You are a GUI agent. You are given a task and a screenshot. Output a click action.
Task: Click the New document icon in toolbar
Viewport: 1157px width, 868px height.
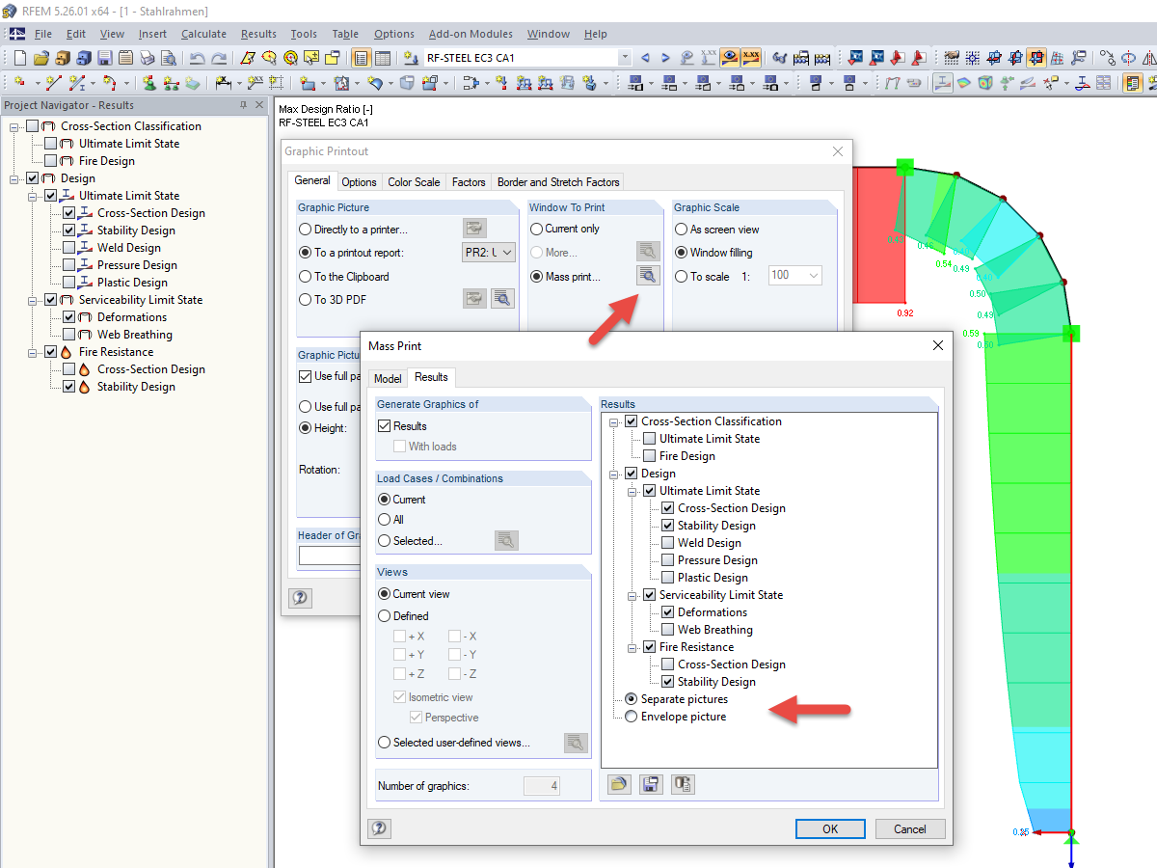tap(20, 58)
